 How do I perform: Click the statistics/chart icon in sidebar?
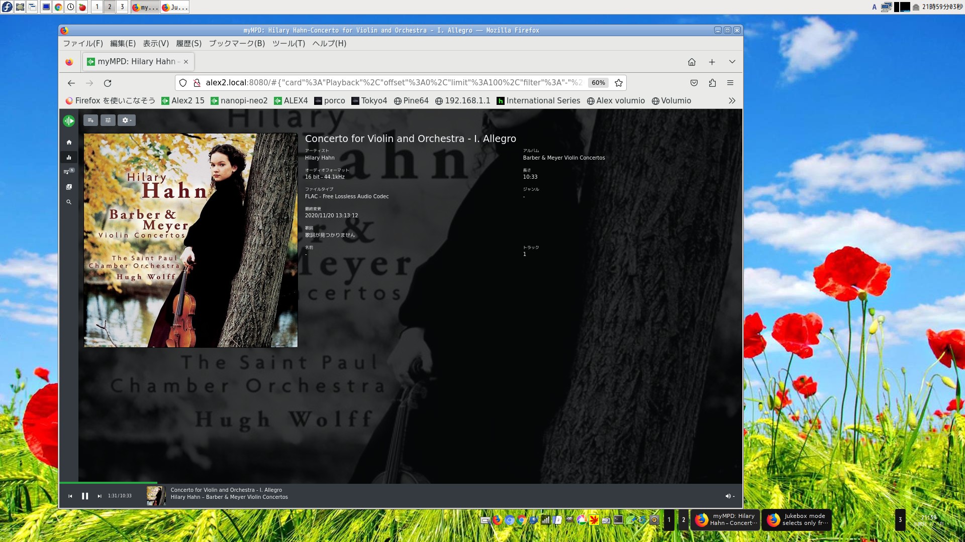69,157
